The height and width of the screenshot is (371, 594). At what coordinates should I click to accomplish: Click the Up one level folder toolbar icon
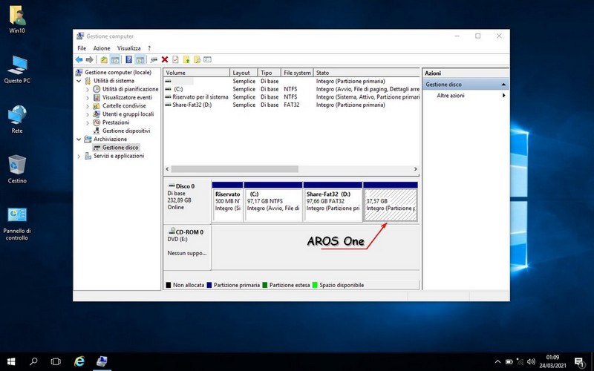104,59
